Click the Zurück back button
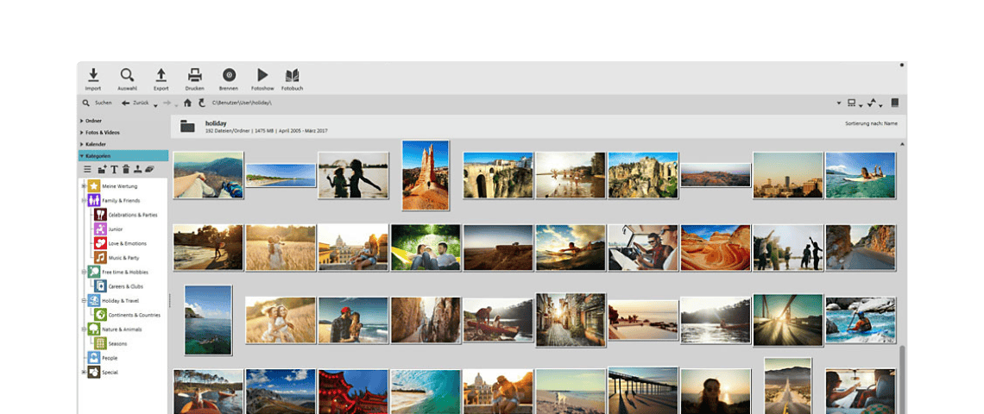 click(x=135, y=103)
